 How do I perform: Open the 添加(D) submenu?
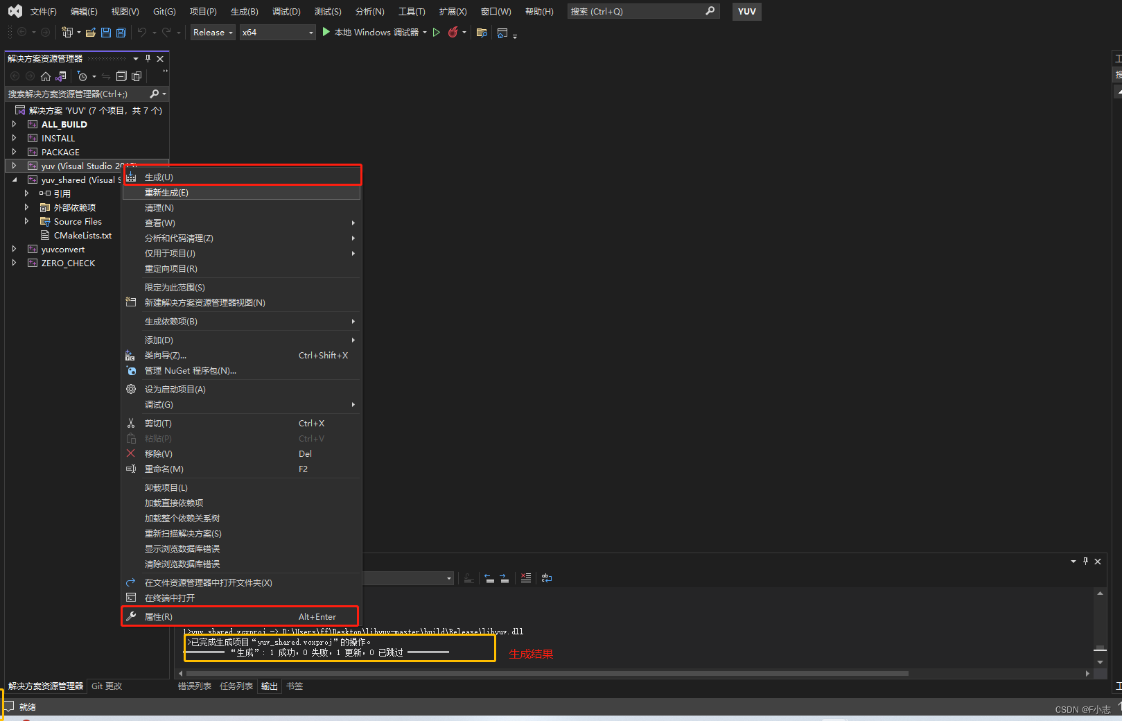(241, 340)
